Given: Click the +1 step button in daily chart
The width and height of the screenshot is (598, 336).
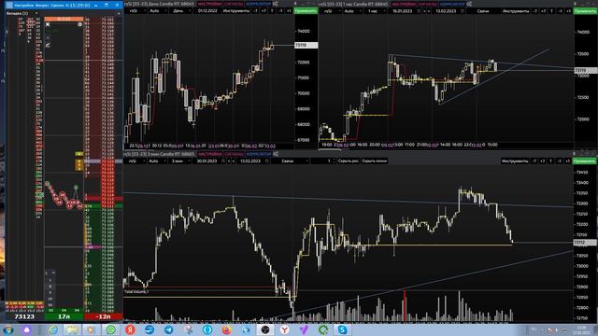Looking at the screenshot, I should 289,11.
